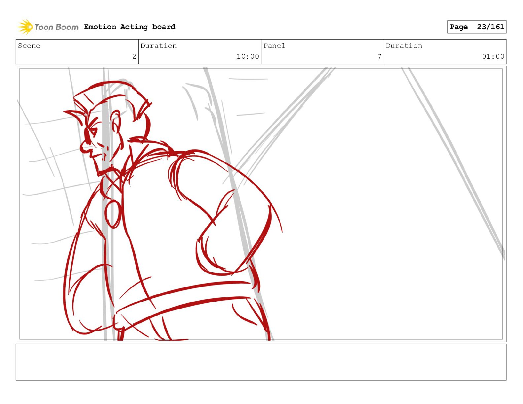Viewport: 523px width, 404px height.
Task: Select the panel number '7' value
Action: pos(379,56)
